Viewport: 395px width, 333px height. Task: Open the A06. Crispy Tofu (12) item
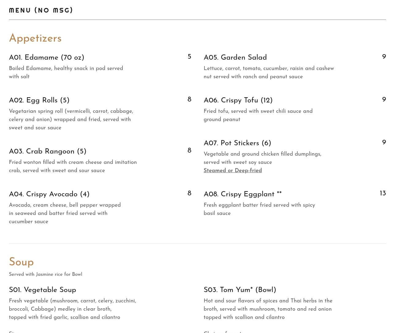point(238,101)
